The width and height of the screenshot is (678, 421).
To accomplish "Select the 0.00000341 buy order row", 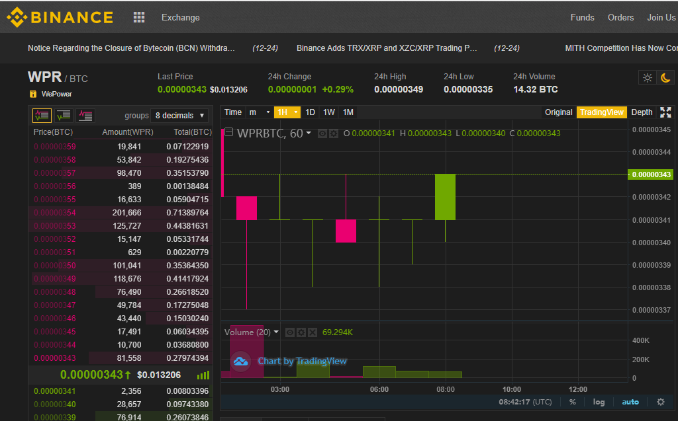I will pyautogui.click(x=121, y=391).
